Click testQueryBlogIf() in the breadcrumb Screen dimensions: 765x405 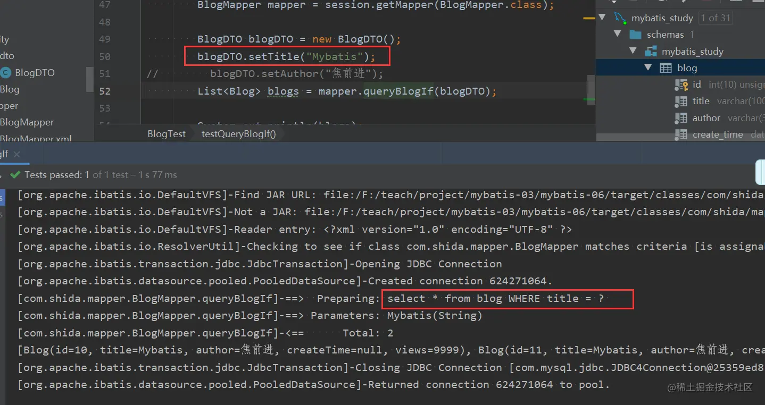pyautogui.click(x=239, y=134)
